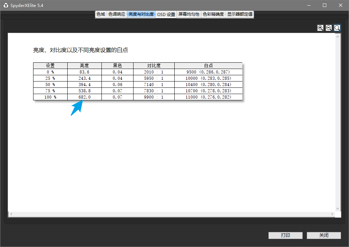
Task: Click the SpyderXElite app icon in title bar
Action: 6,5
